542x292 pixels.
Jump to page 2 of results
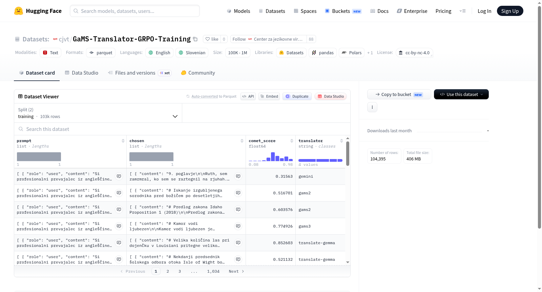[x=168, y=271]
